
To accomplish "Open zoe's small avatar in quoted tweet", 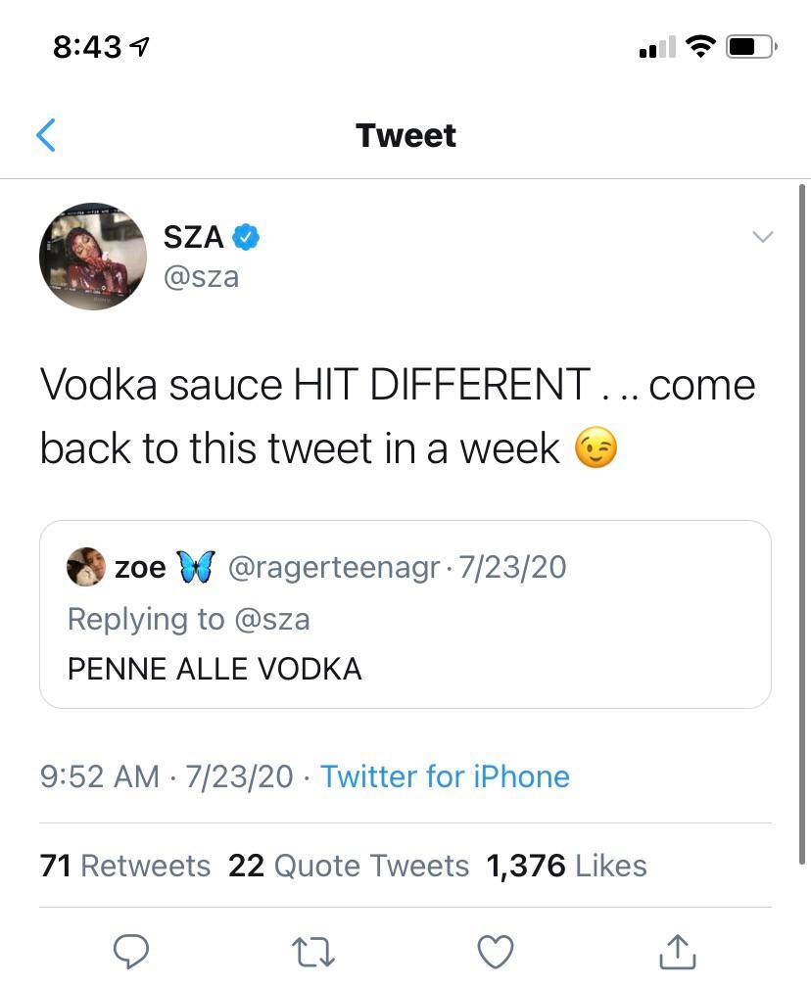I will point(85,567).
